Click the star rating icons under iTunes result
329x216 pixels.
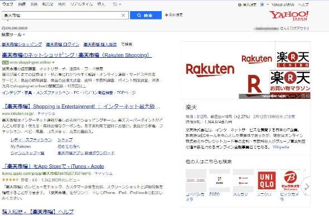pos(10,180)
